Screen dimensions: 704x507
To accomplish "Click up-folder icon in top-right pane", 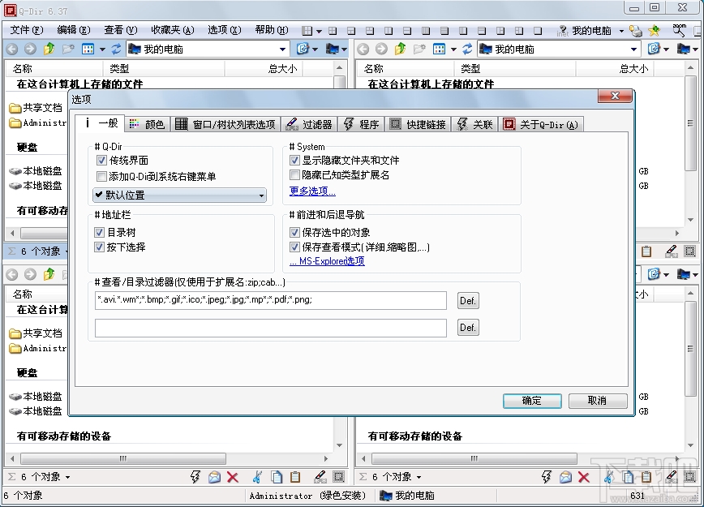I will [x=400, y=49].
